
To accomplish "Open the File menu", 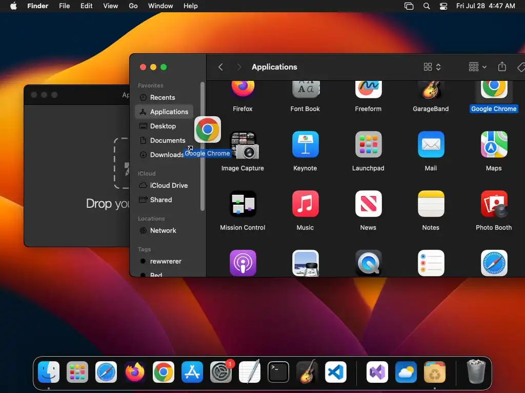I will pos(64,6).
